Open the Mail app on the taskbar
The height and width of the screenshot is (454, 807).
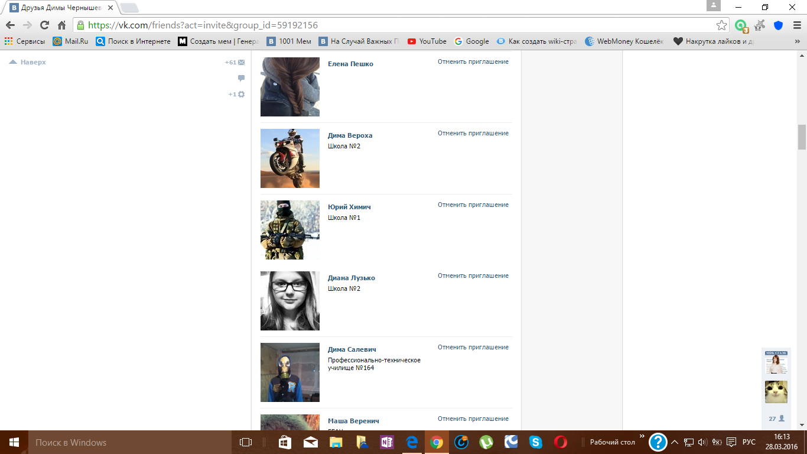[311, 442]
